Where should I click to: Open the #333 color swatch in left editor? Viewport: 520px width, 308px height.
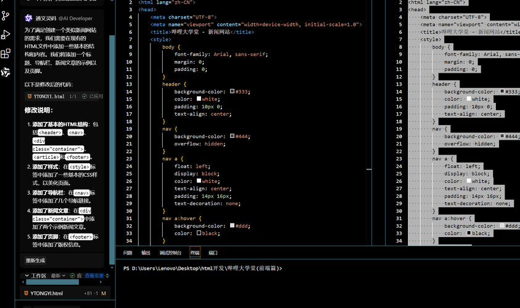232,91
